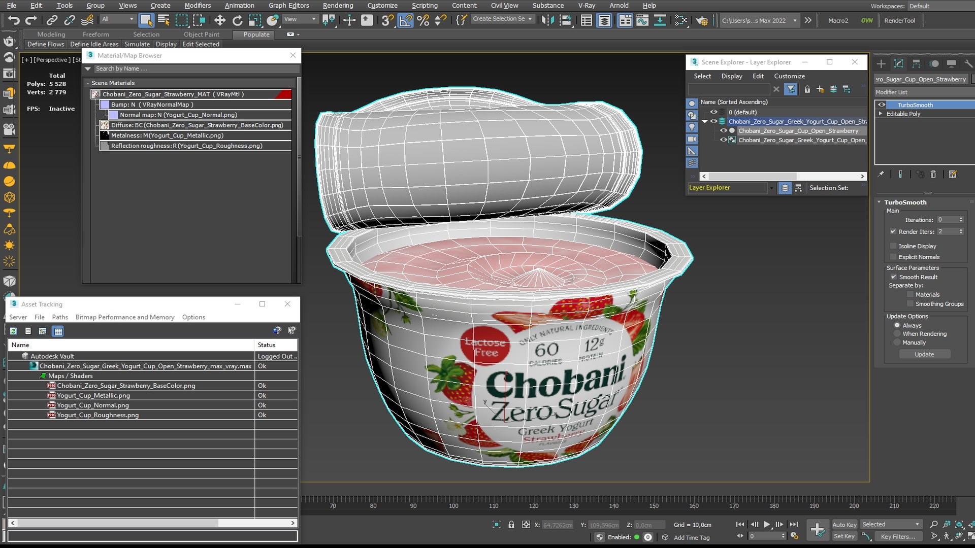Toggle the Percent Snap icon
The width and height of the screenshot is (975, 548).
coord(423,20)
